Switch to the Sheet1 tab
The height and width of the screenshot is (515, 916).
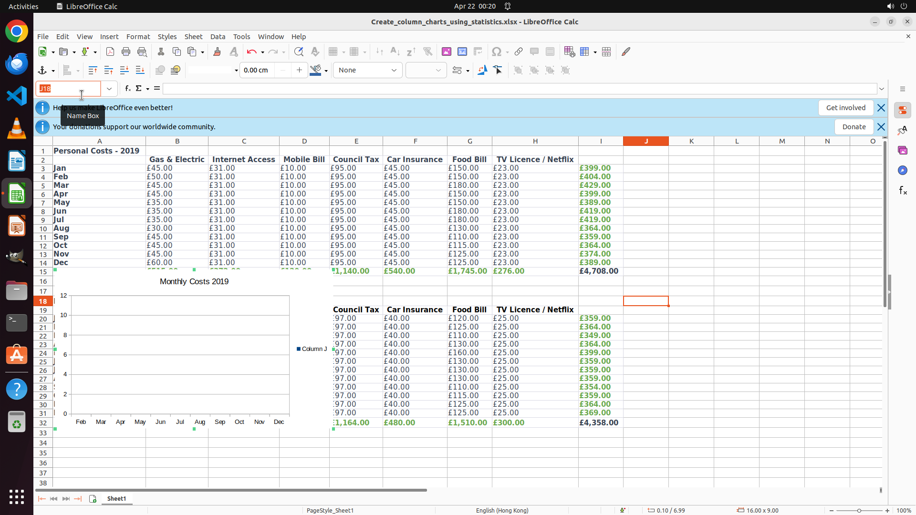pyautogui.click(x=116, y=498)
